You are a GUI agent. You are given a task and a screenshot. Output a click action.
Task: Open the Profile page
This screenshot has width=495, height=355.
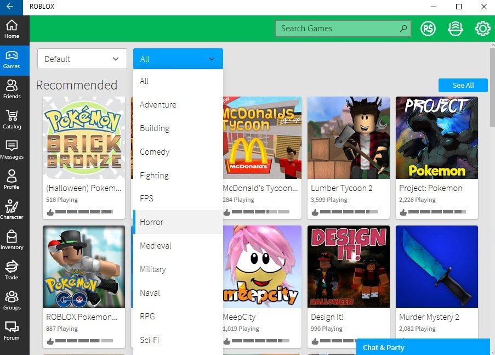pyautogui.click(x=12, y=180)
